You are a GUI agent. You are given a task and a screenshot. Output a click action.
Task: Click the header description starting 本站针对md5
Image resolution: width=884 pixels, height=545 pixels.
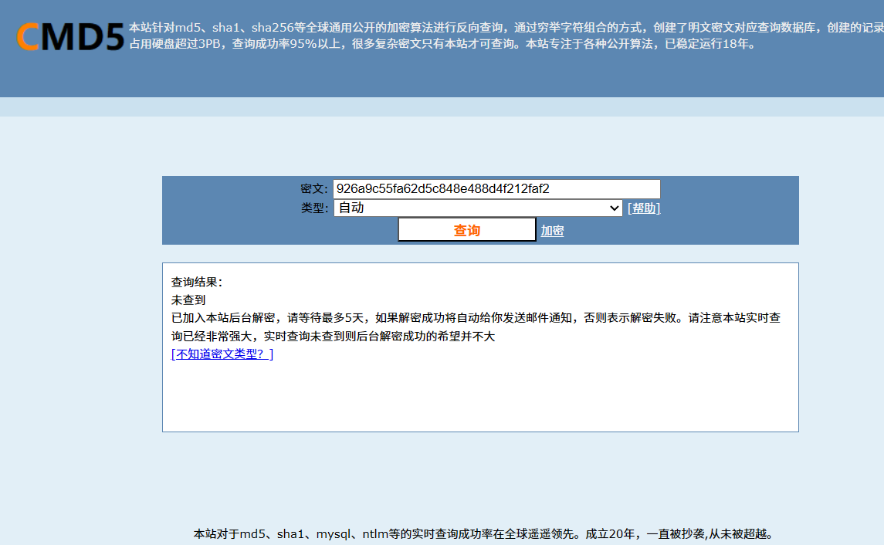coord(506,36)
